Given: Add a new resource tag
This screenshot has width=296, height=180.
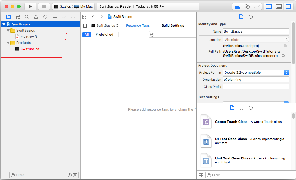Looking at the screenshot, I should (124, 34).
